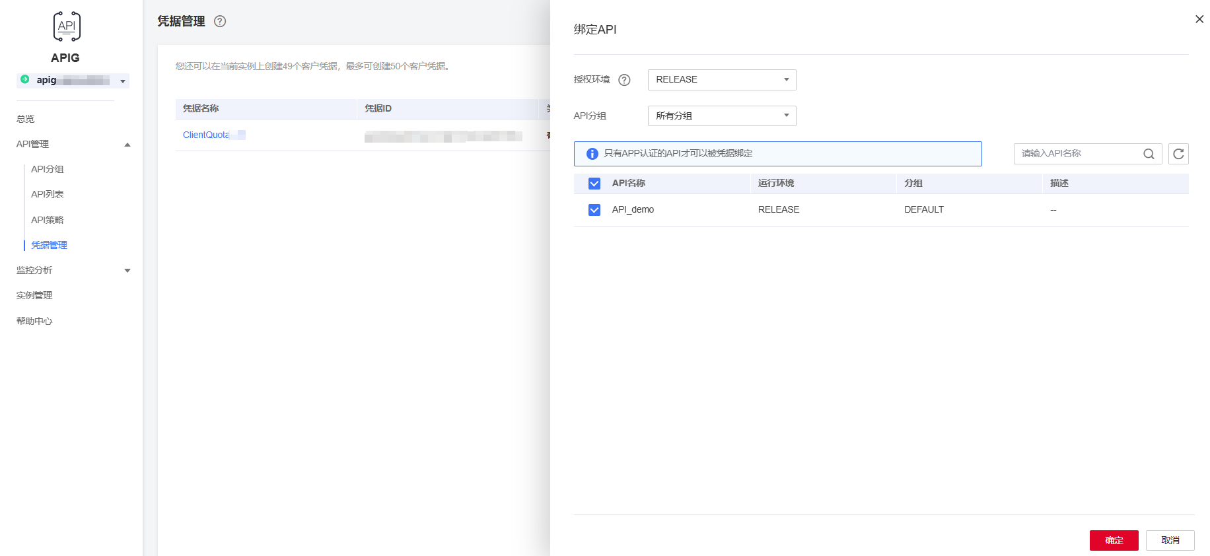This screenshot has width=1210, height=556.
Task: Click DEFAULT cell in API_demo row
Action: click(924, 209)
